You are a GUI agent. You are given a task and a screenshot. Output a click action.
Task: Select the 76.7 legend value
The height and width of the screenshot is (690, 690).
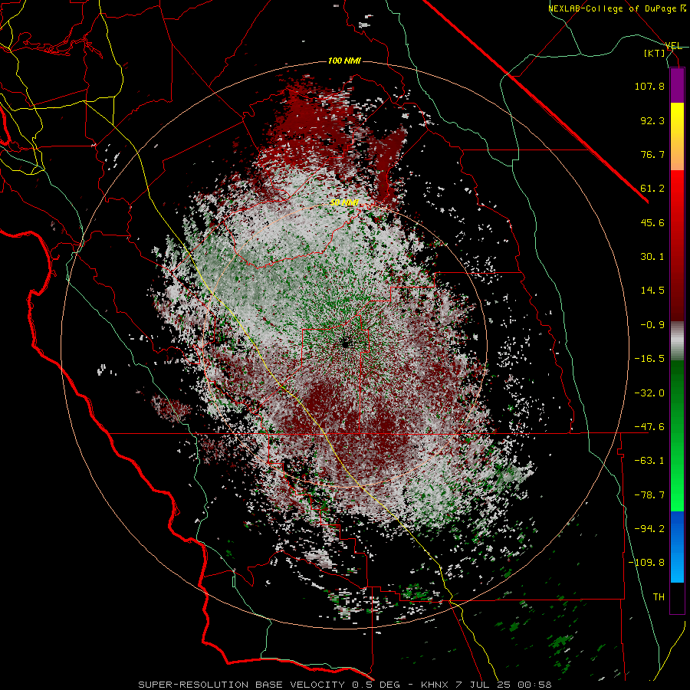point(652,154)
